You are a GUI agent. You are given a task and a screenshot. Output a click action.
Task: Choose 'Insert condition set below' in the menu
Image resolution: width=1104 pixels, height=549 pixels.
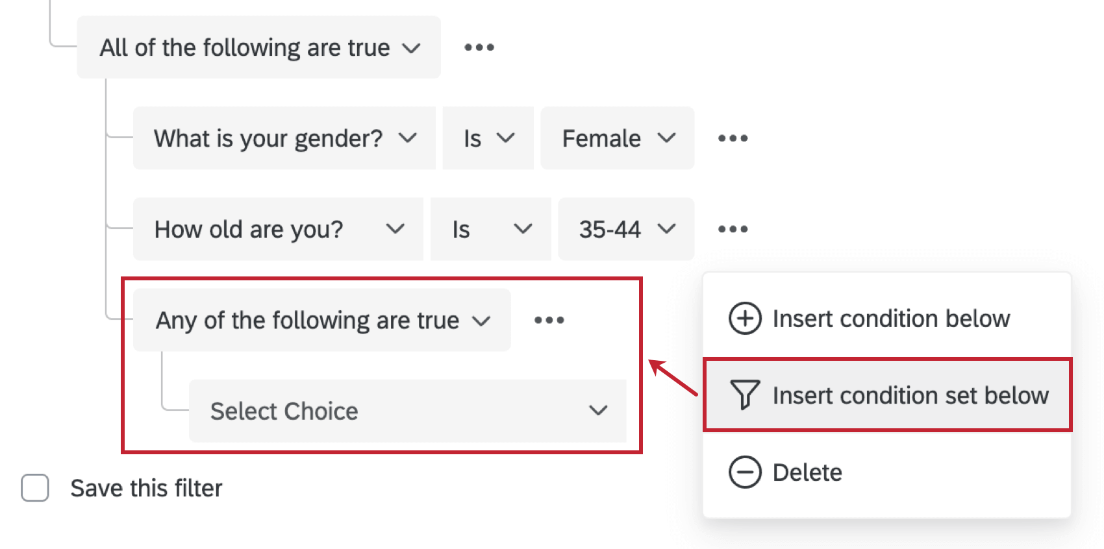tap(910, 395)
